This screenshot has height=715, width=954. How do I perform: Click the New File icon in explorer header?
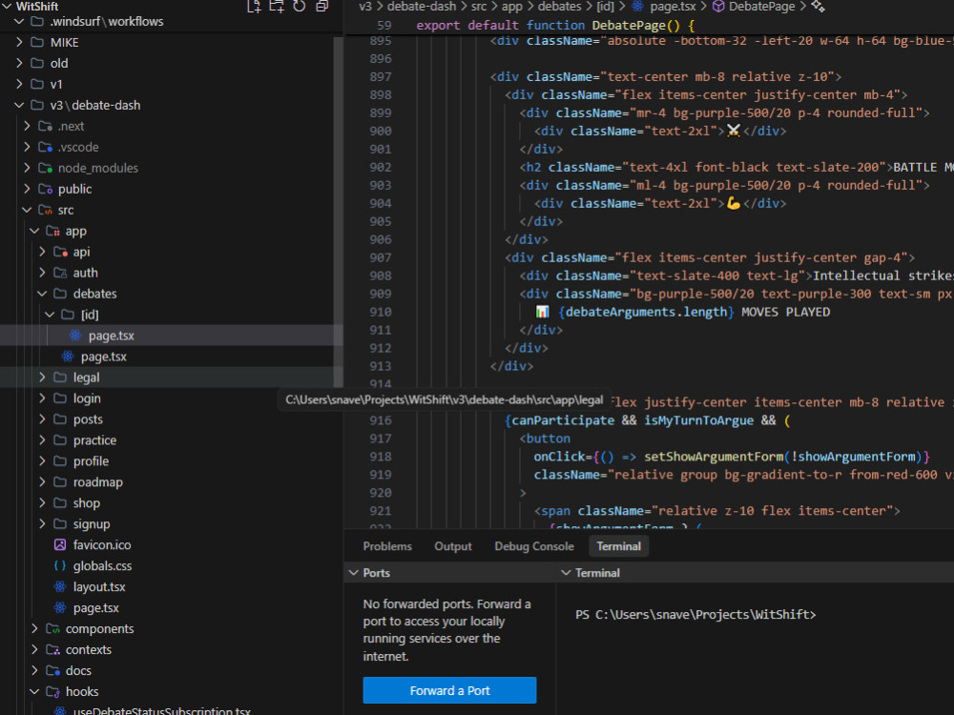(x=254, y=7)
